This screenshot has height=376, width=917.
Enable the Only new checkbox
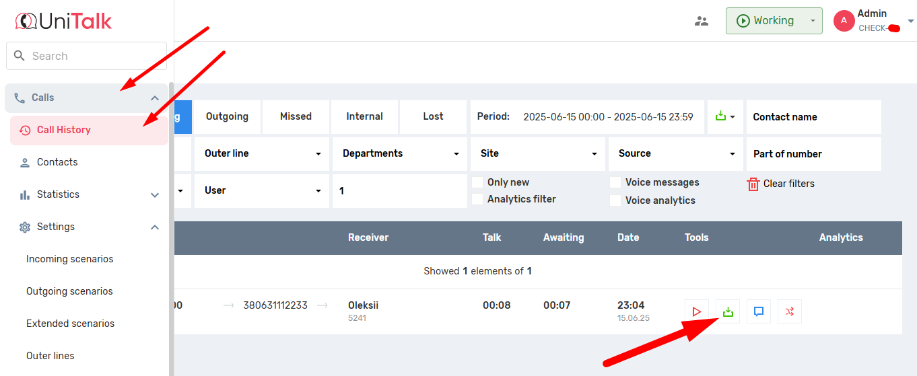pos(477,182)
